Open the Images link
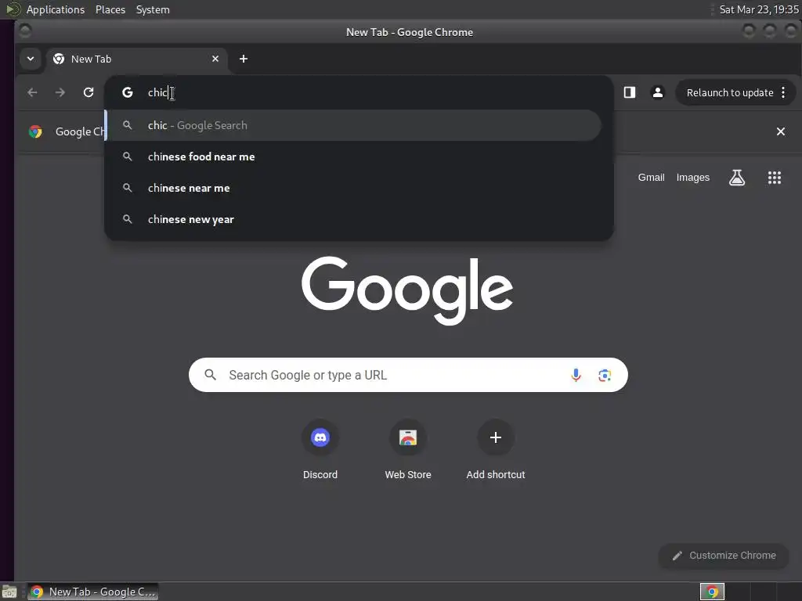 (693, 178)
